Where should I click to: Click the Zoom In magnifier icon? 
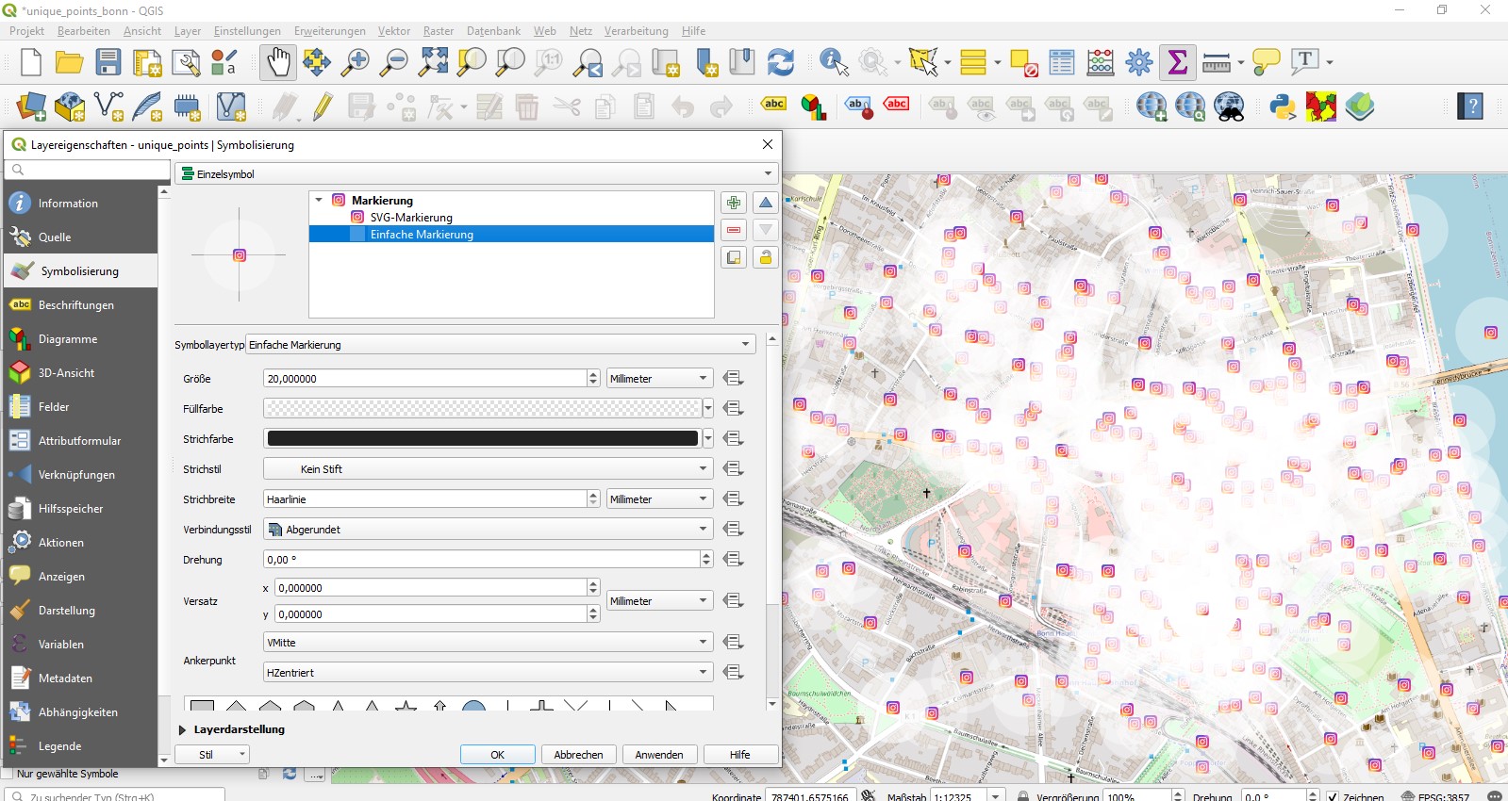coord(356,62)
